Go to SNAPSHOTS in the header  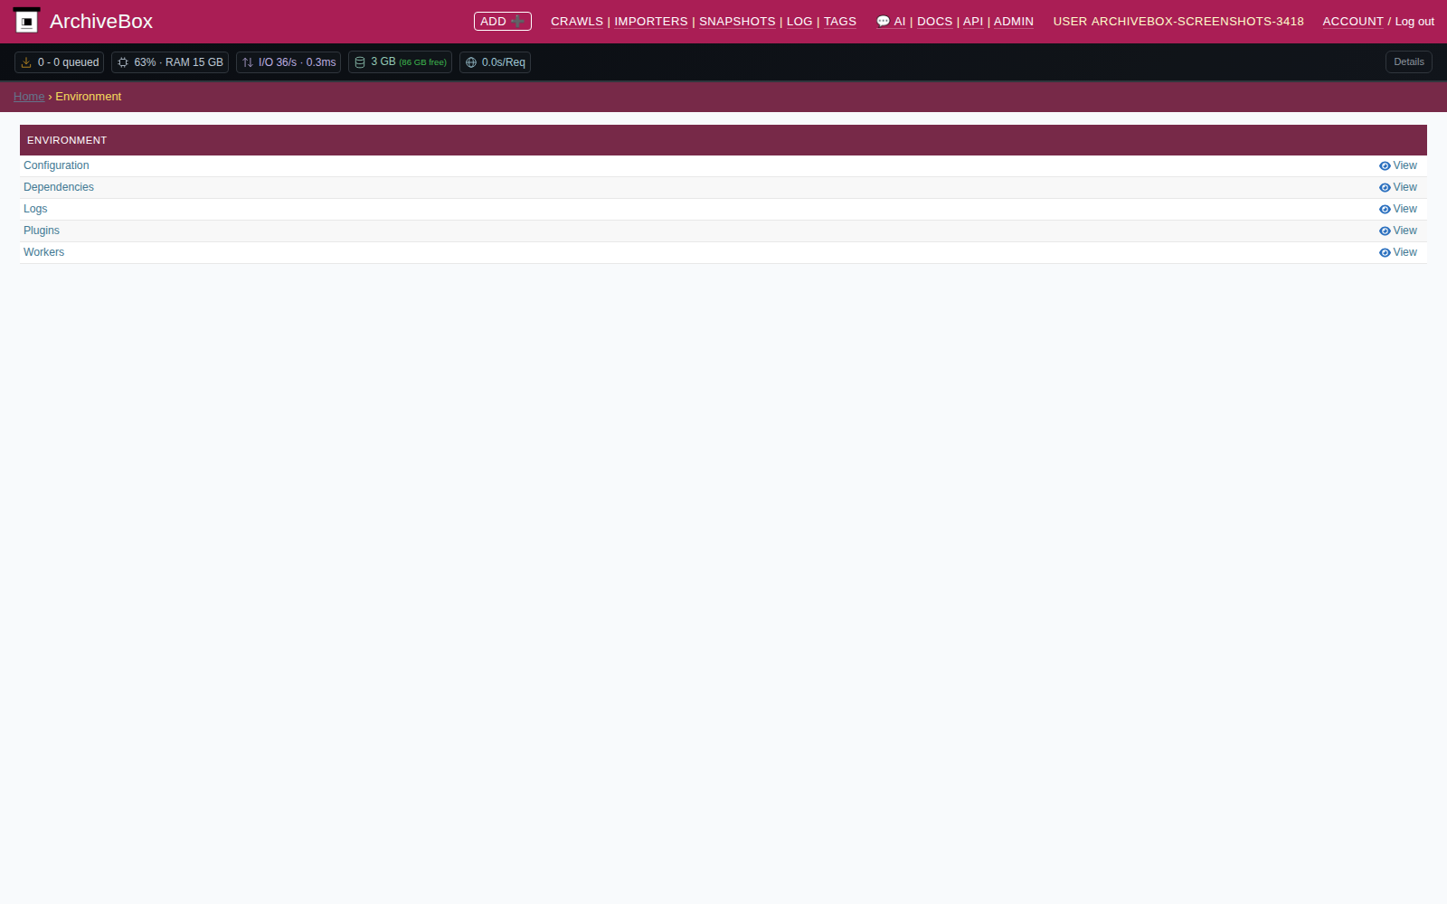coord(737,22)
